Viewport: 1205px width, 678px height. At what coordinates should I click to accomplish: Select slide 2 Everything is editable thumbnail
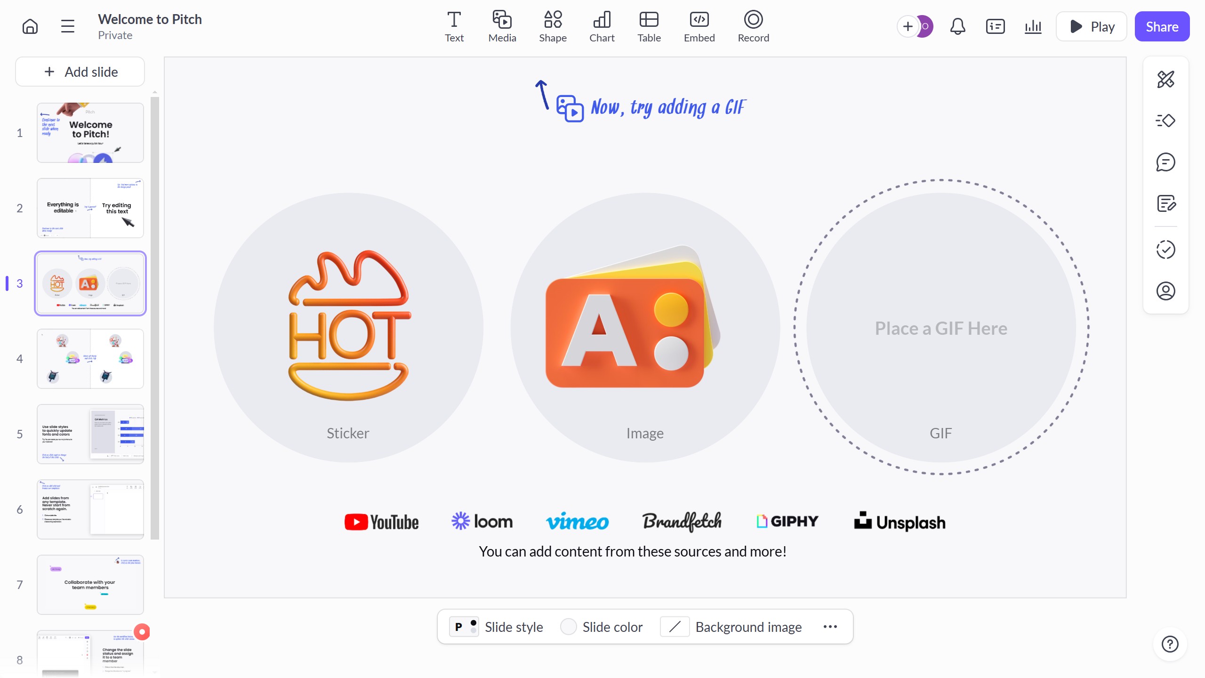point(90,208)
